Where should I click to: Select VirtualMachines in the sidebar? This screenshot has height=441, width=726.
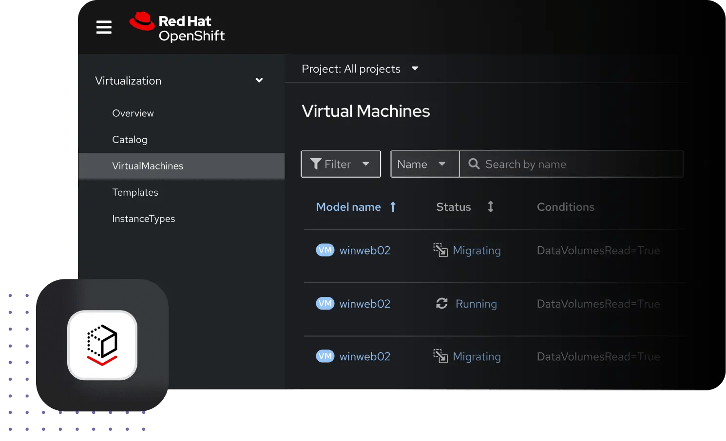pos(181,166)
